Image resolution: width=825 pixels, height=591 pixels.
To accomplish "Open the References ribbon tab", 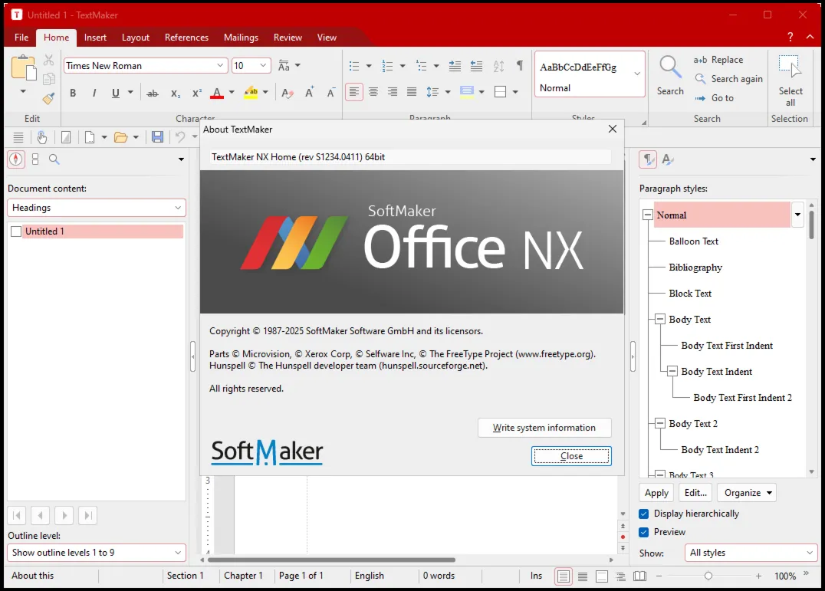I will 186,38.
